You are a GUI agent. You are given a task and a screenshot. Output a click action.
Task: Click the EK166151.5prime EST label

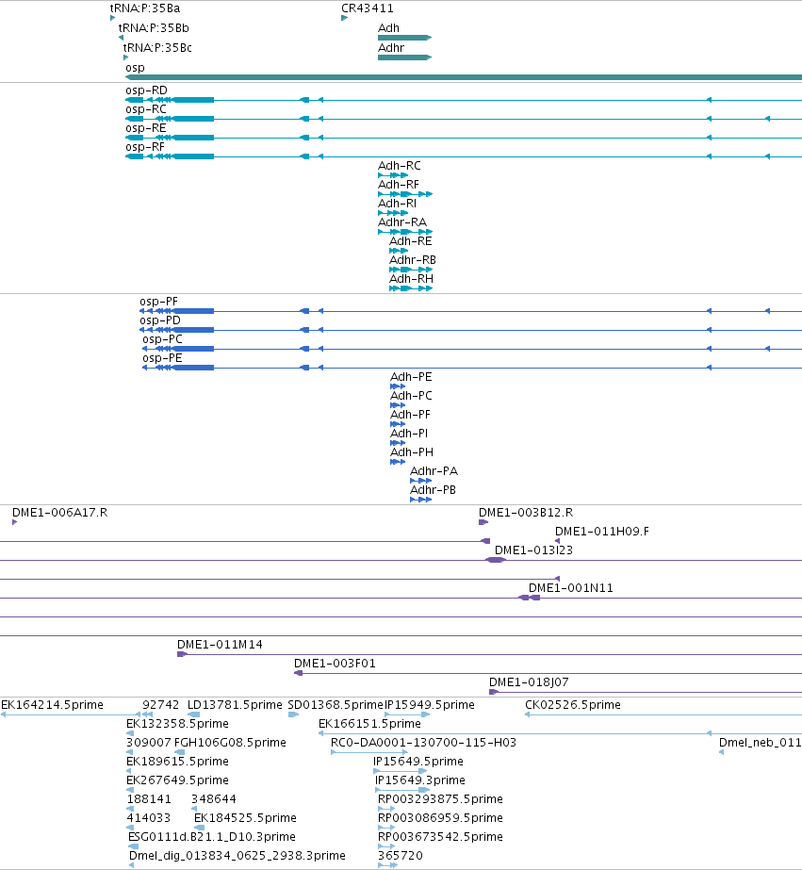370,724
